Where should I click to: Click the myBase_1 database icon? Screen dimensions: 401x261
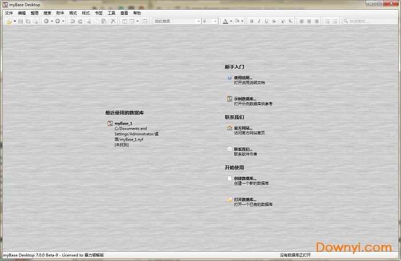pyautogui.click(x=110, y=123)
